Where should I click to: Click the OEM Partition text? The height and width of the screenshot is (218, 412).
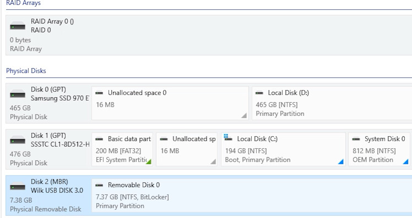pos(373,160)
